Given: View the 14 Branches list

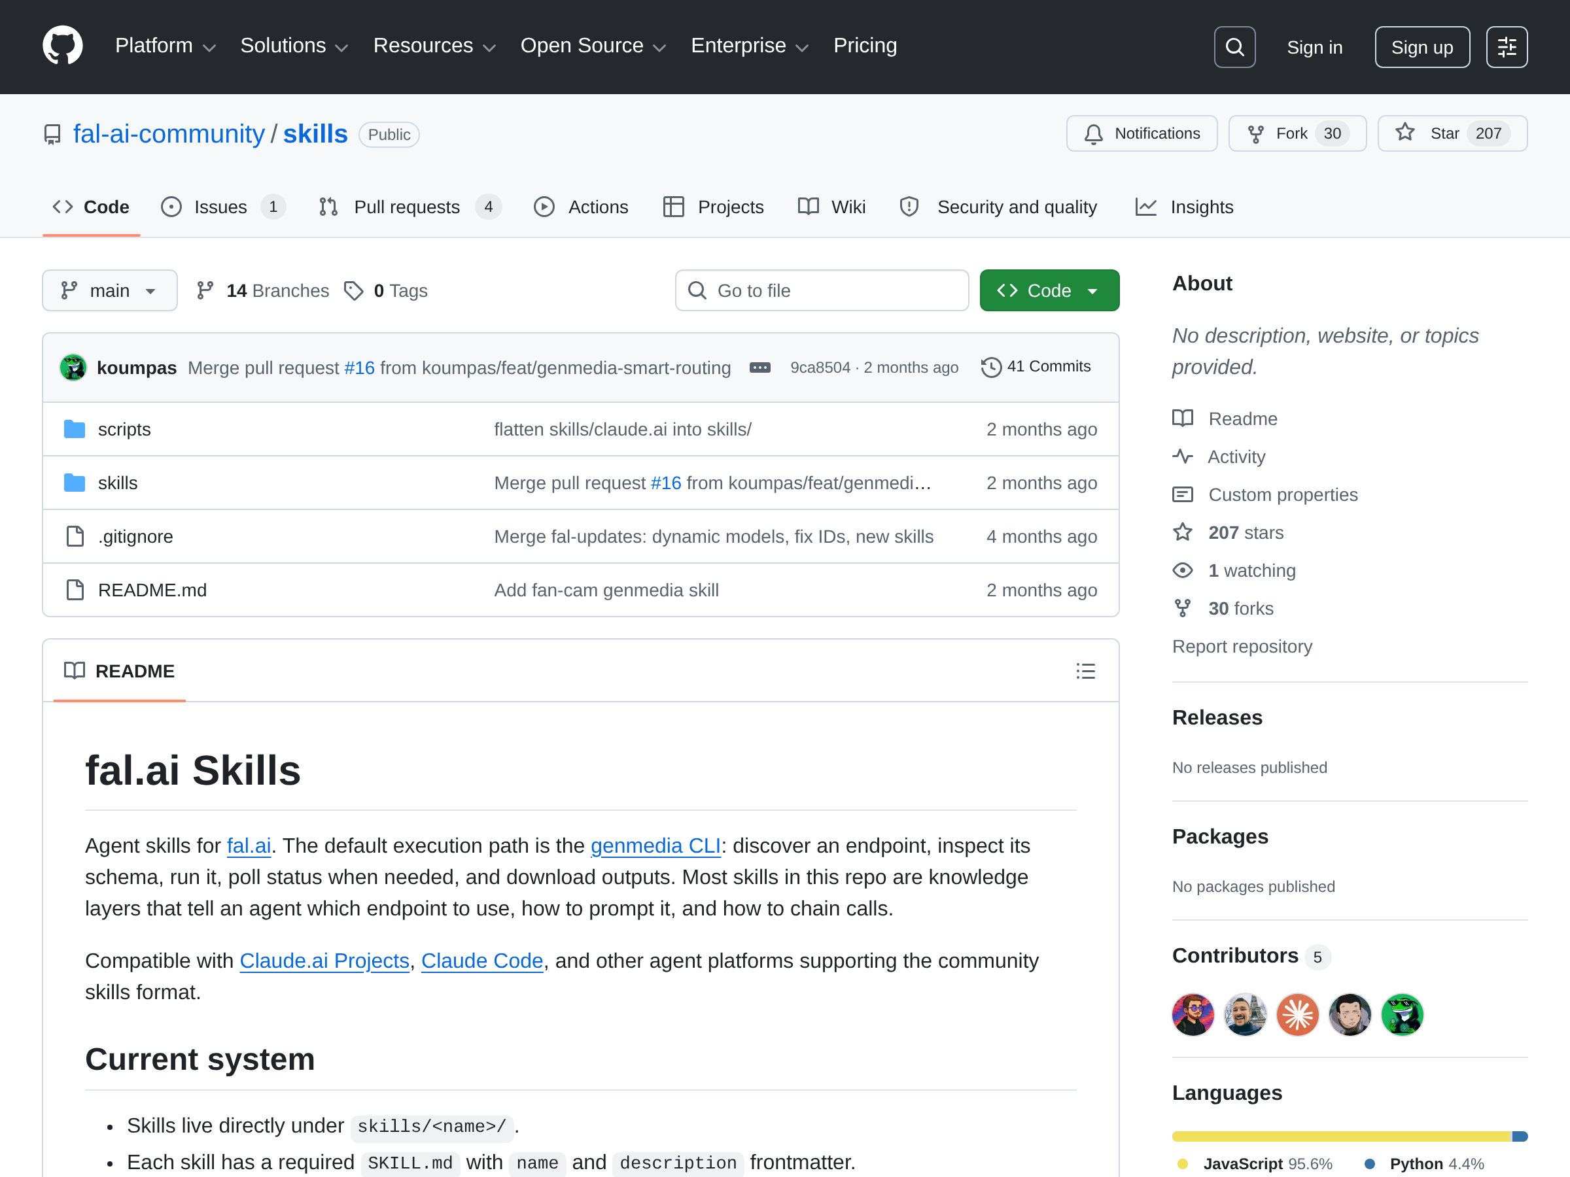Looking at the screenshot, I should coord(264,291).
